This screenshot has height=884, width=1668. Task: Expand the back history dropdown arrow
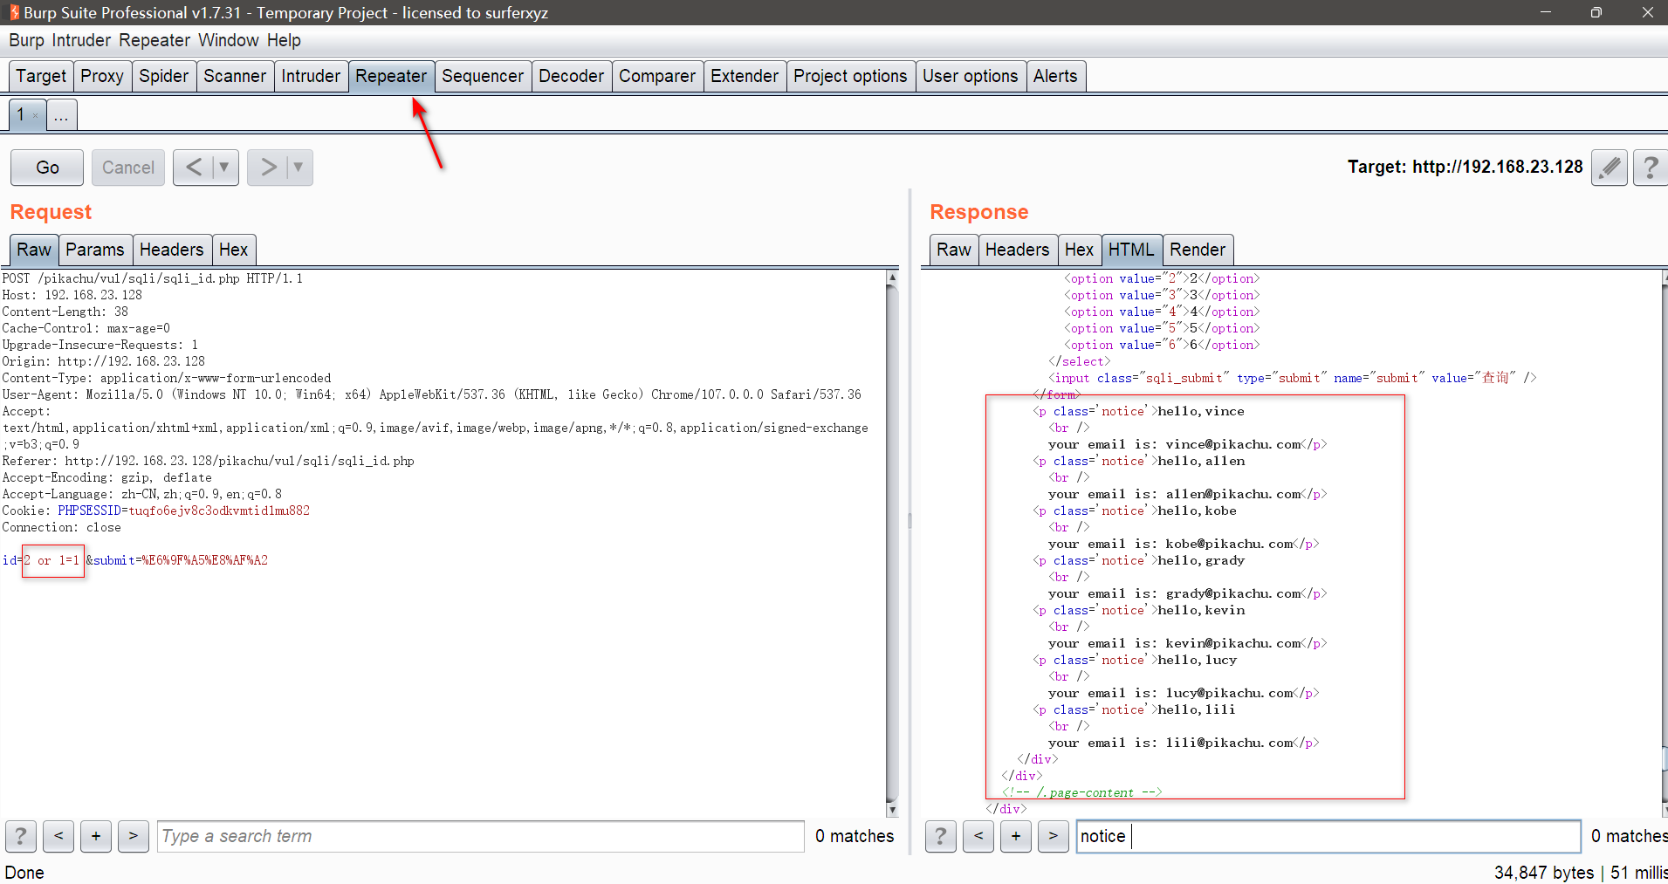(x=223, y=167)
